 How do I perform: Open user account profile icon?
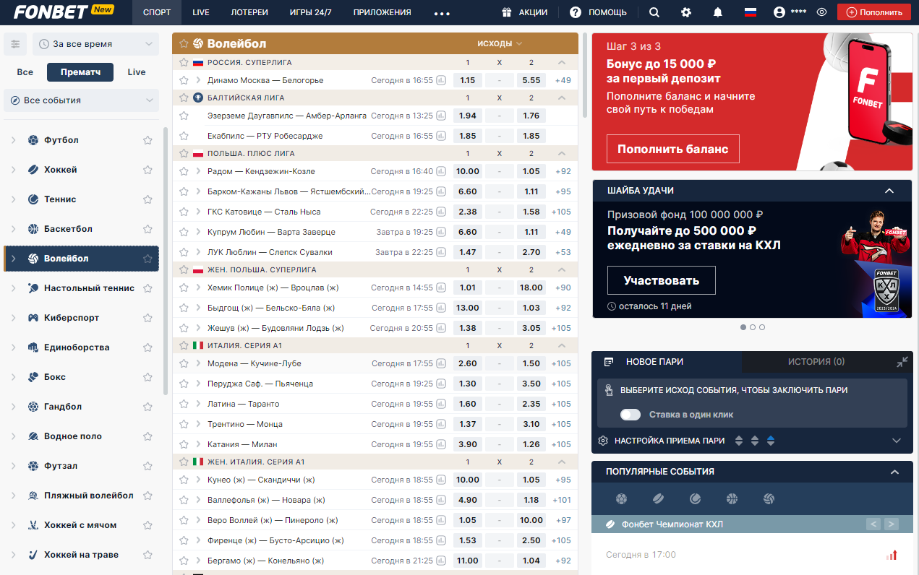[779, 12]
